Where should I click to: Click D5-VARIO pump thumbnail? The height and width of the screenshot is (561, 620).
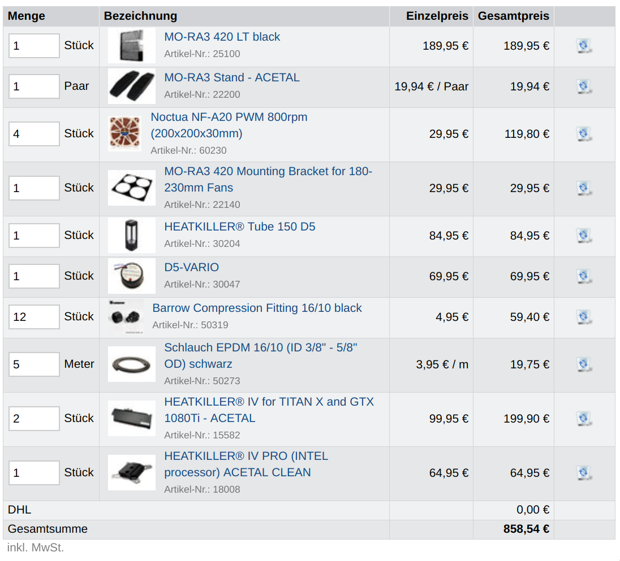point(132,276)
